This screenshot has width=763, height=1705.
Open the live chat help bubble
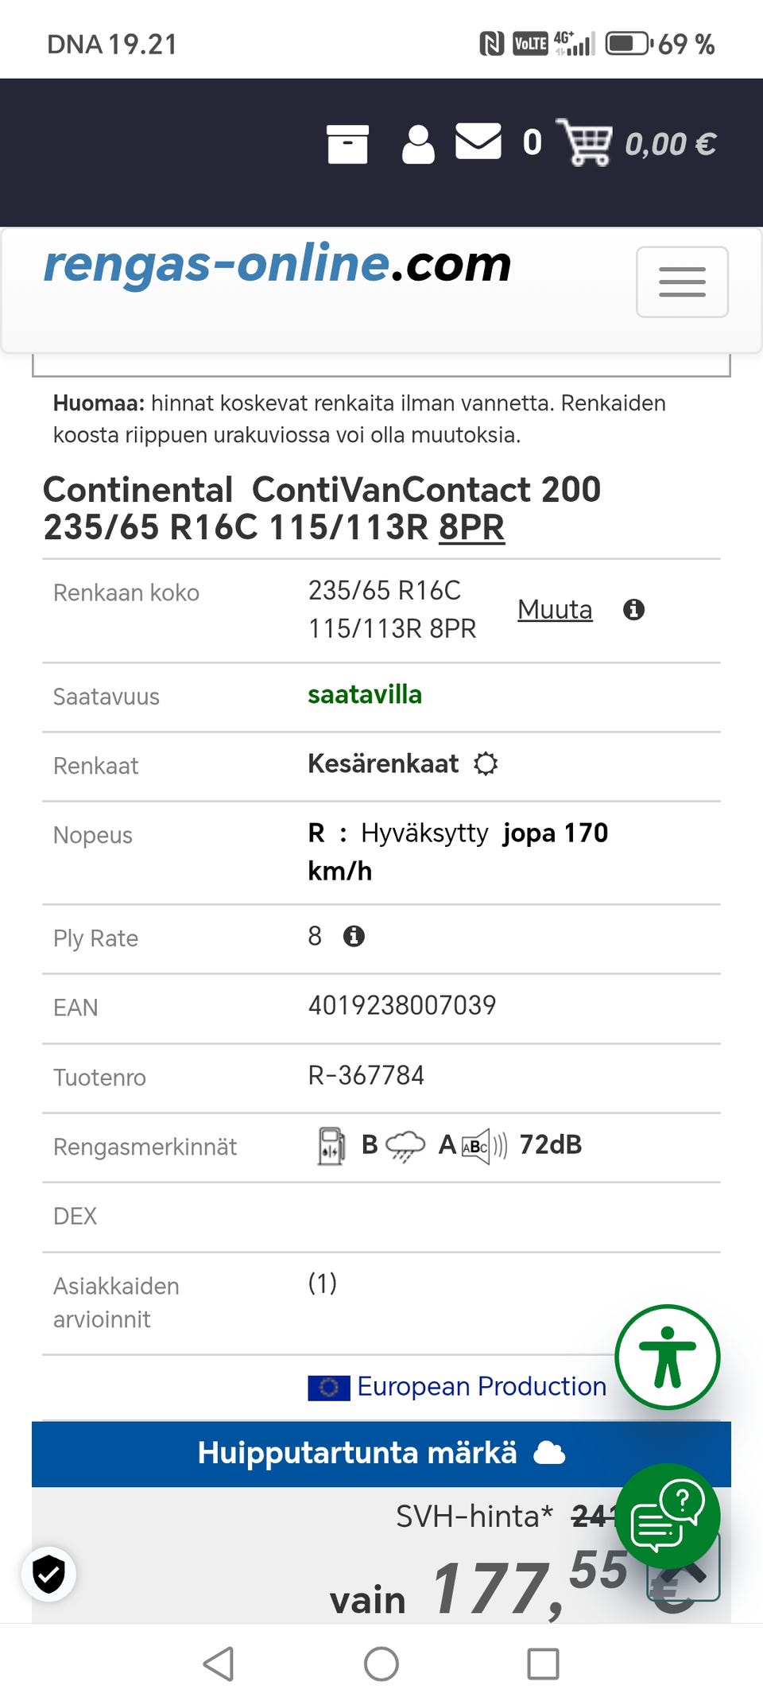click(x=667, y=1516)
